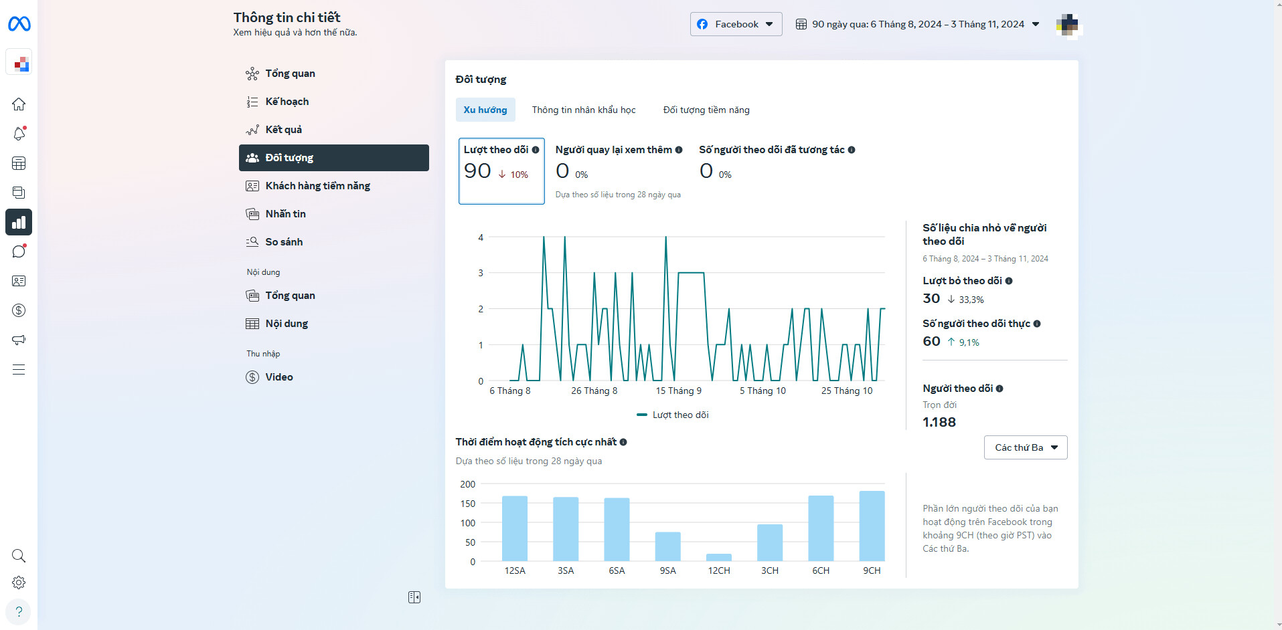
Task: Go to Home icon in left rail
Action: 19,104
